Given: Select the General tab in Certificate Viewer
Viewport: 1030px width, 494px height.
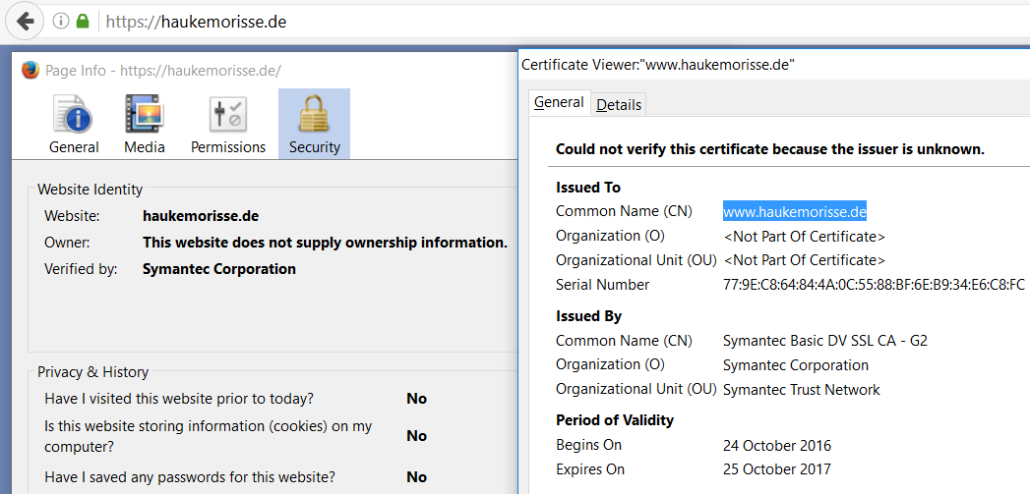Looking at the screenshot, I should pyautogui.click(x=559, y=102).
